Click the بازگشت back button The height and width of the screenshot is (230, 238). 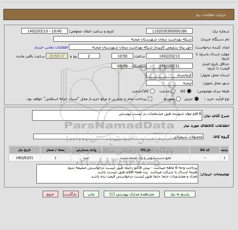(71, 194)
